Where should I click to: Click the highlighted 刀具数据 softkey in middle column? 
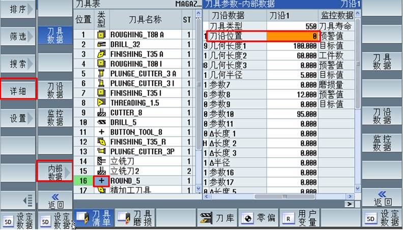point(55,36)
